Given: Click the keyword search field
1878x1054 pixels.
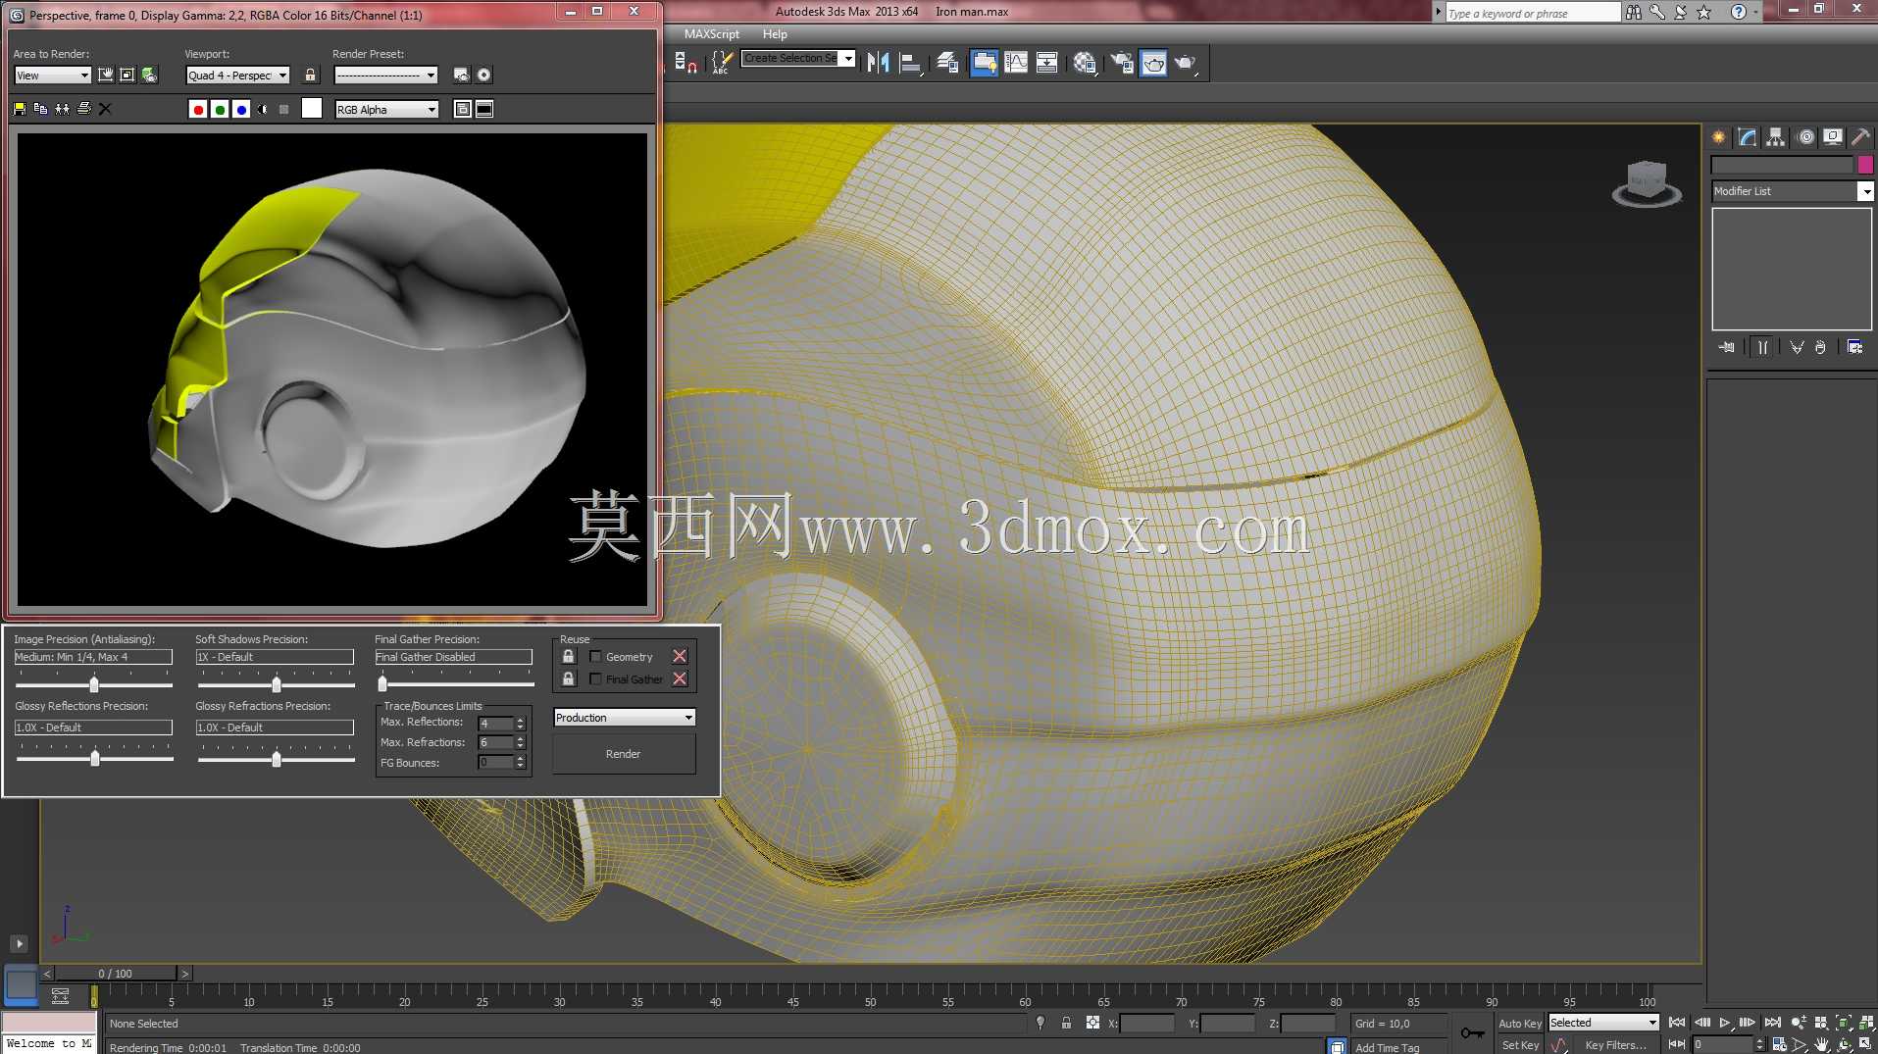Looking at the screenshot, I should (x=1533, y=13).
